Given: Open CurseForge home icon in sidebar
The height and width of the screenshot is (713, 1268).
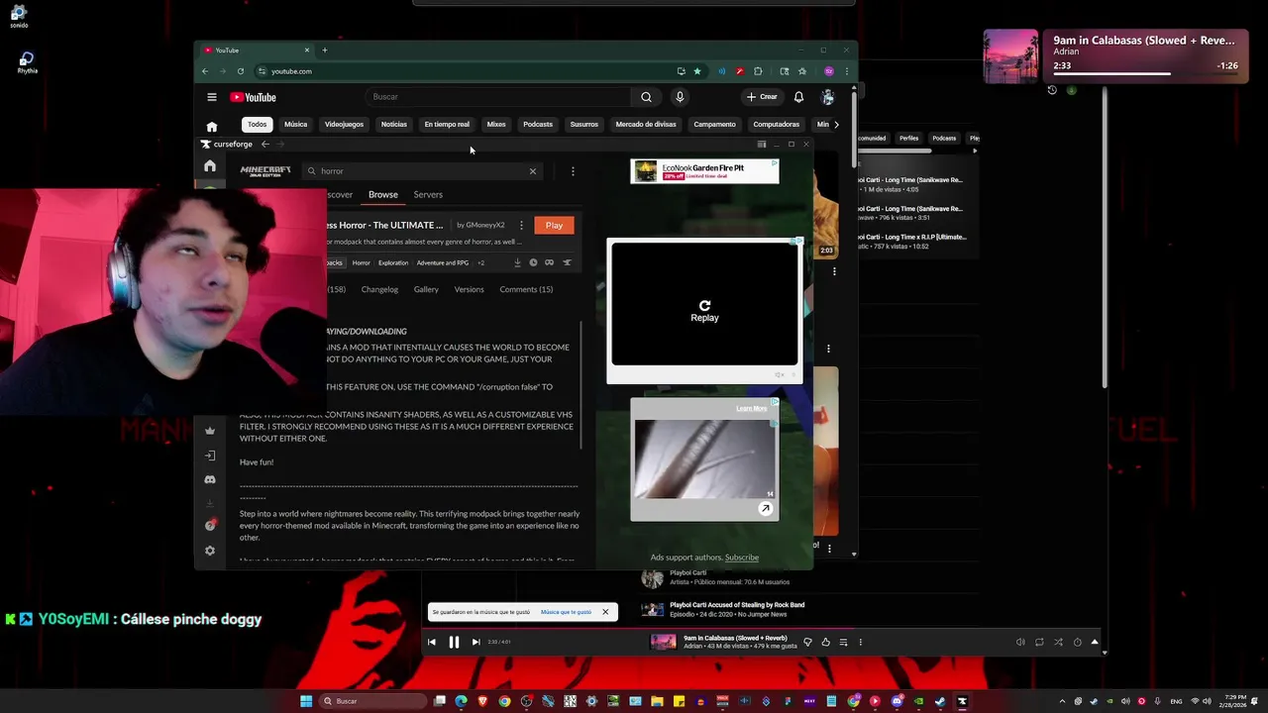Looking at the screenshot, I should [x=210, y=165].
